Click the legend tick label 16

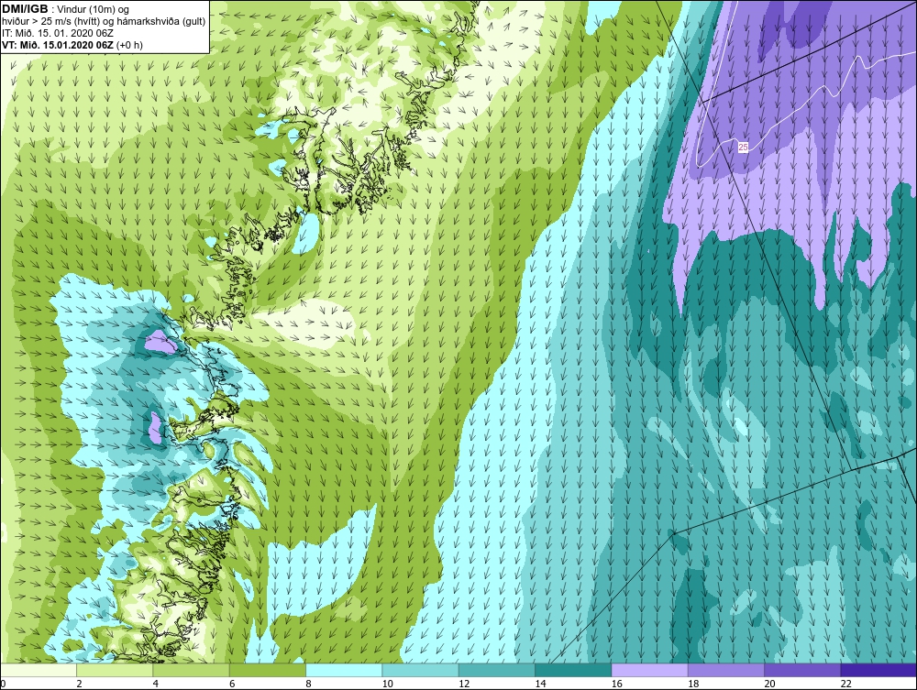(616, 684)
